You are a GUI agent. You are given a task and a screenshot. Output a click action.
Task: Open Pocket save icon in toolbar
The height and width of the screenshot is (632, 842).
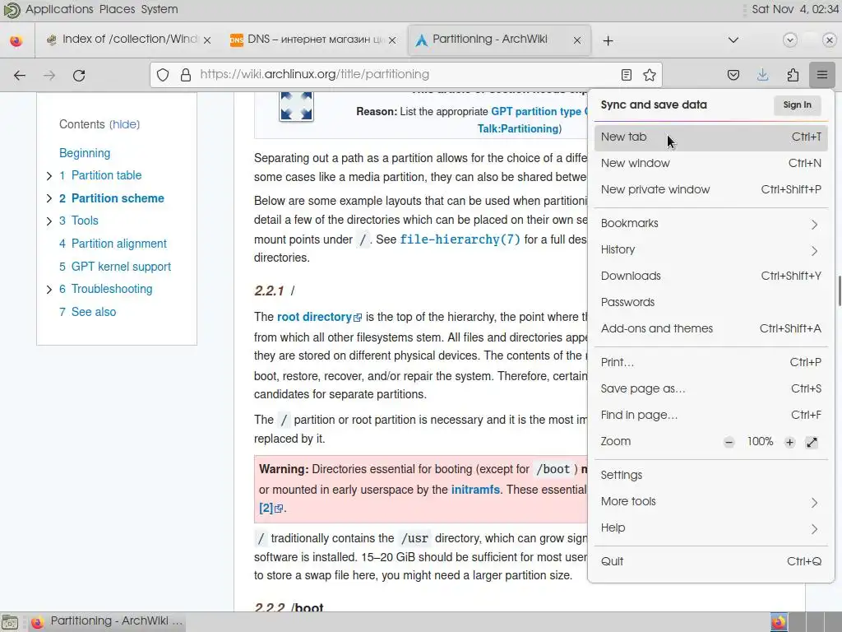click(733, 75)
